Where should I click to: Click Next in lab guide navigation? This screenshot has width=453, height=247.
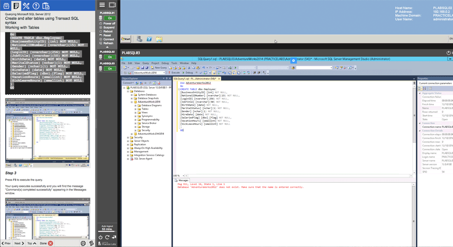pos(19,243)
